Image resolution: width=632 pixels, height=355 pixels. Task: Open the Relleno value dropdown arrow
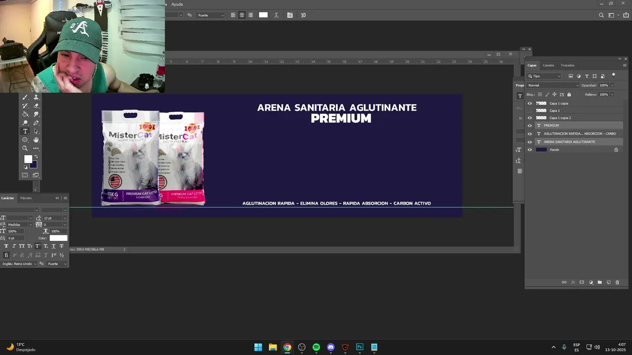pos(612,94)
